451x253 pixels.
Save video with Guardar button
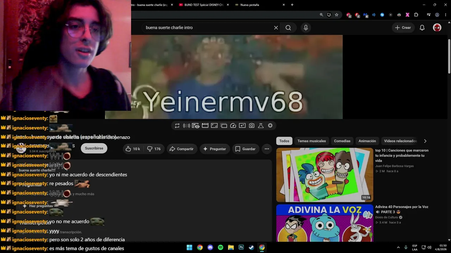[245, 149]
